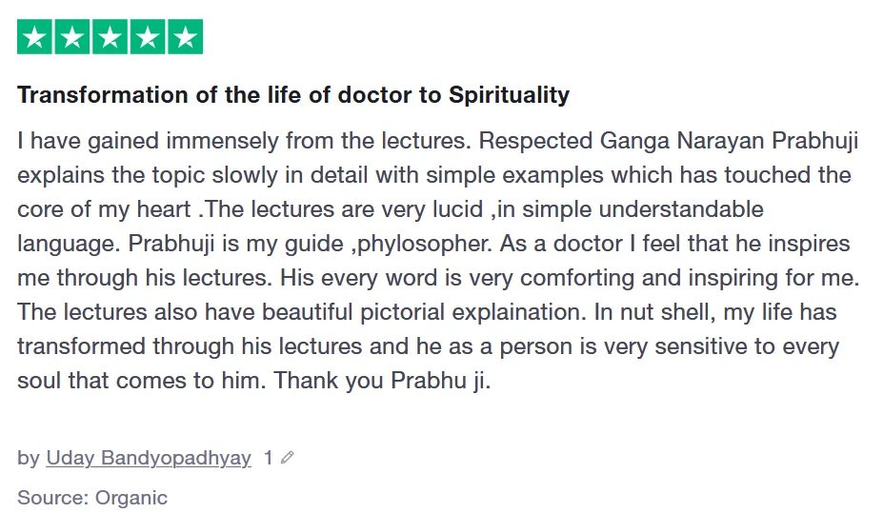The width and height of the screenshot is (883, 513).
Task: Click the pencil icon beside the reviewer name
Action: (288, 459)
